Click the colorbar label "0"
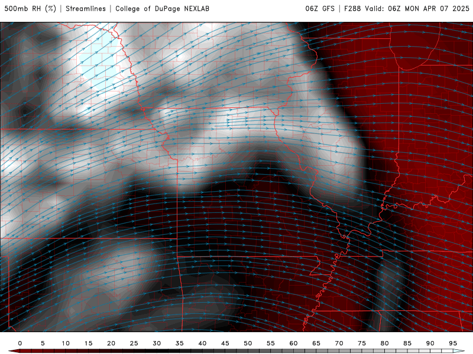 pos(20,343)
